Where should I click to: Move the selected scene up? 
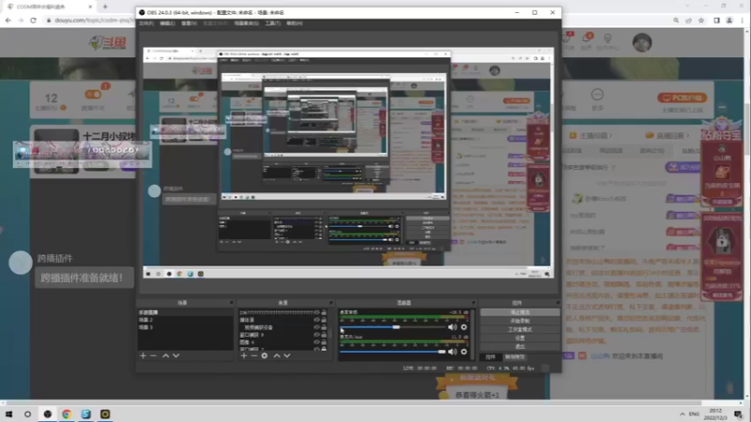166,355
